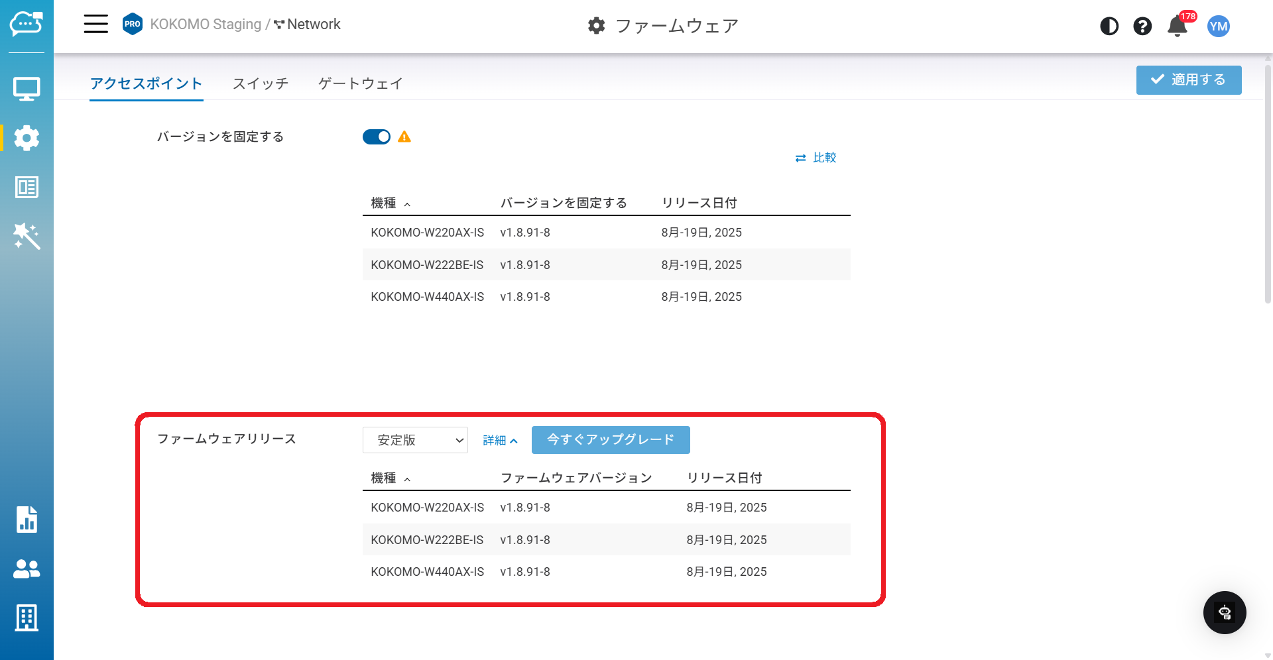Collapse the 詳細 details expander
Image resolution: width=1273 pixels, height=660 pixels.
tap(500, 441)
